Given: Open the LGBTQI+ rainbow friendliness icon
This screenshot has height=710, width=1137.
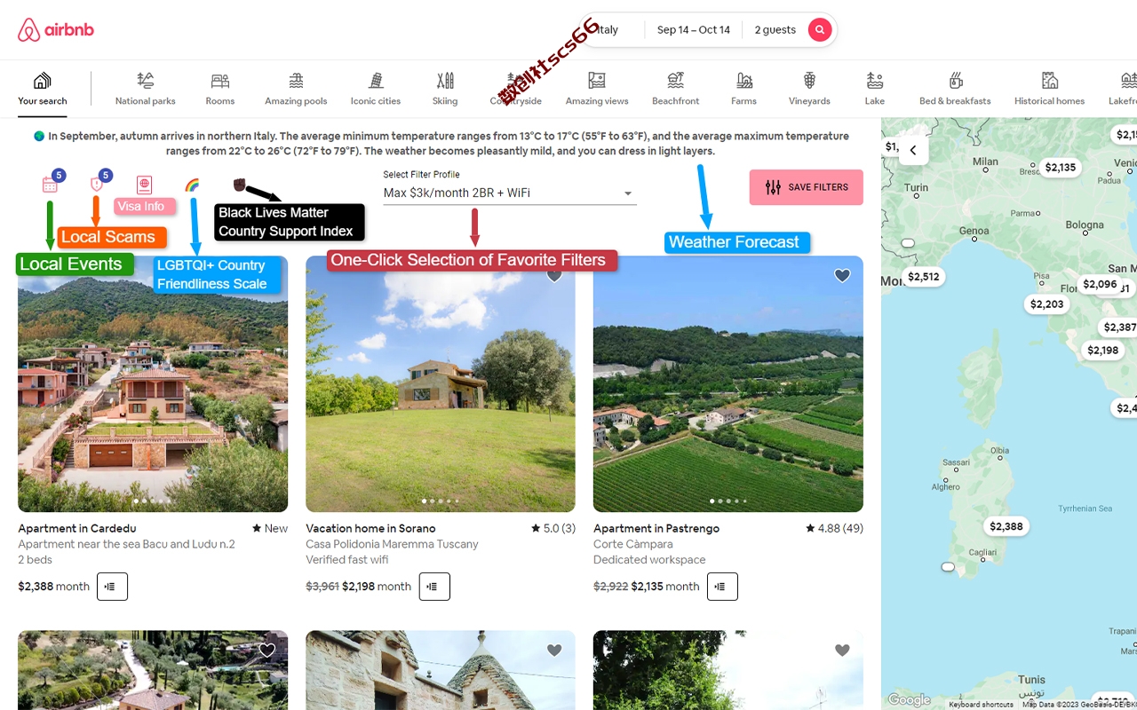Looking at the screenshot, I should (x=192, y=185).
